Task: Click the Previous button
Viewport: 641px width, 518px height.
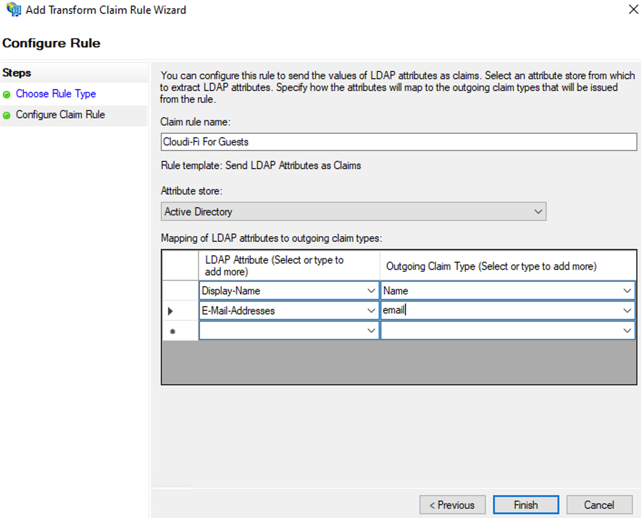Action: point(452,505)
